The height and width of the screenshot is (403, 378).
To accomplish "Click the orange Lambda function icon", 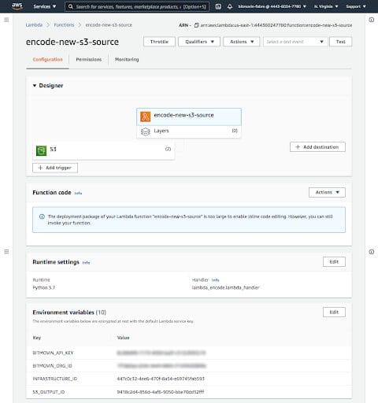I will pos(145,116).
